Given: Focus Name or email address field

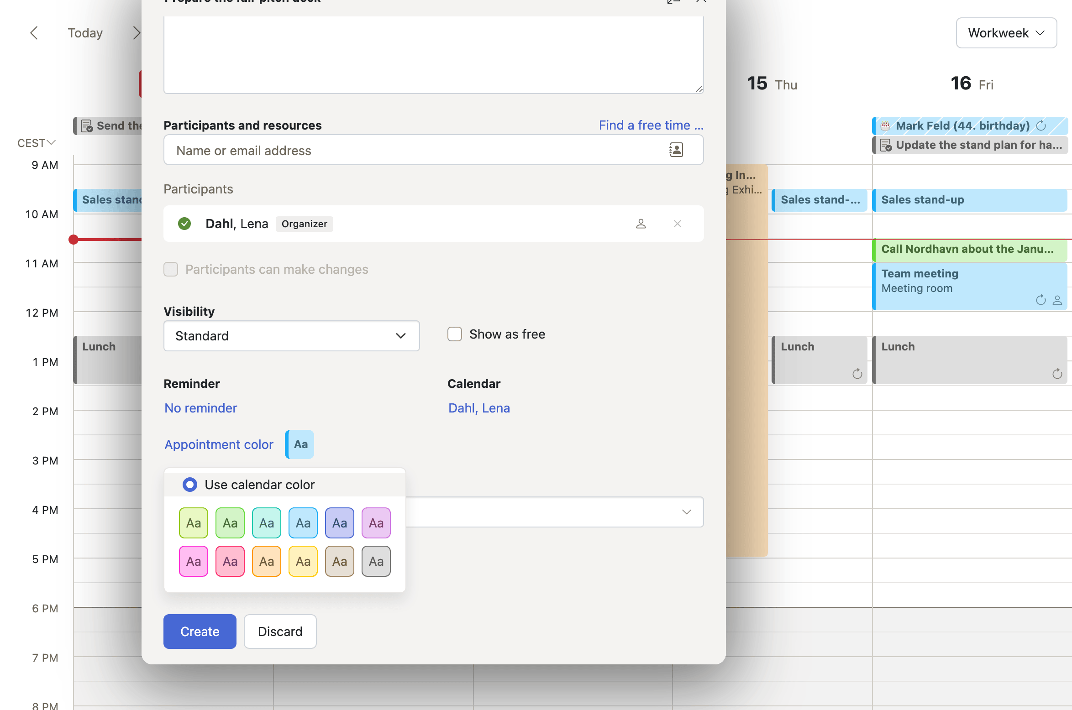Looking at the screenshot, I should 434,150.
